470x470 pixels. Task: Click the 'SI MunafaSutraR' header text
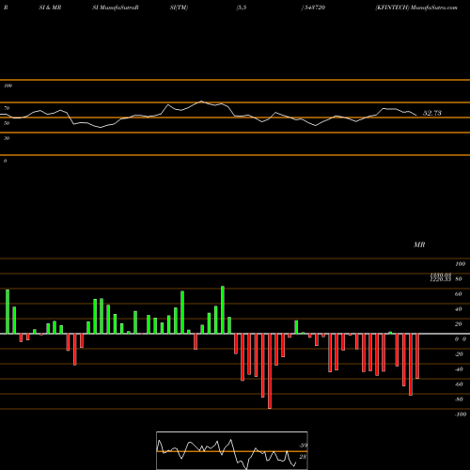coord(116,8)
